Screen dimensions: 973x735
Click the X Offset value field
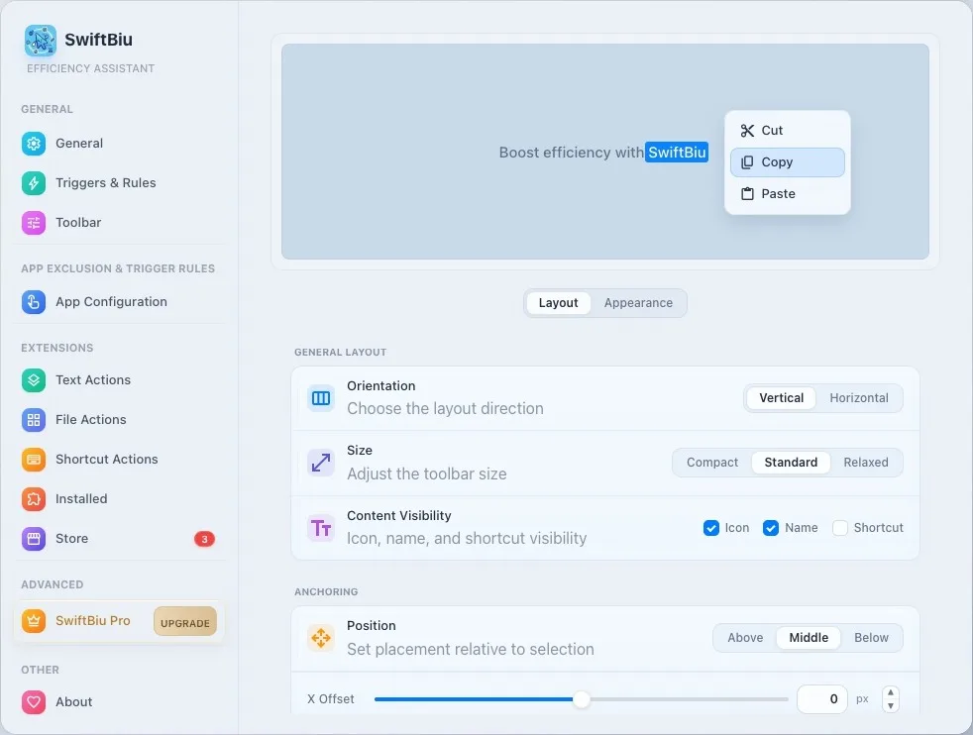pyautogui.click(x=821, y=699)
